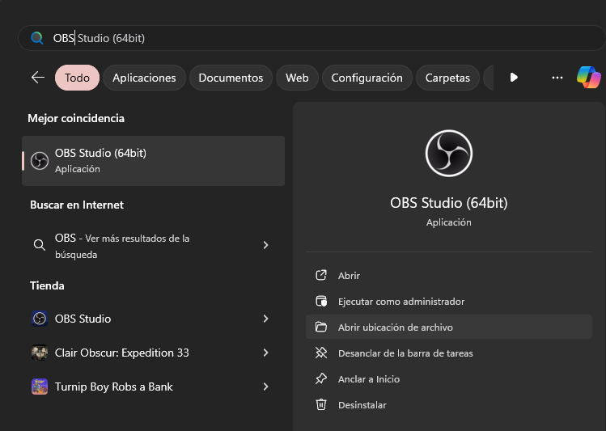Select the OBS Studio store result text
The image size is (606, 431).
(83, 319)
